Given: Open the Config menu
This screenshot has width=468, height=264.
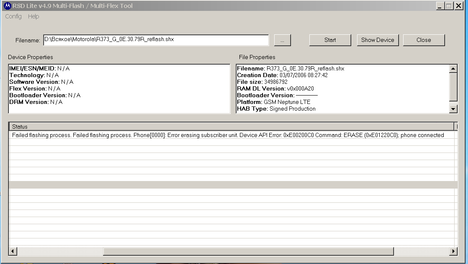Looking at the screenshot, I should 13,16.
